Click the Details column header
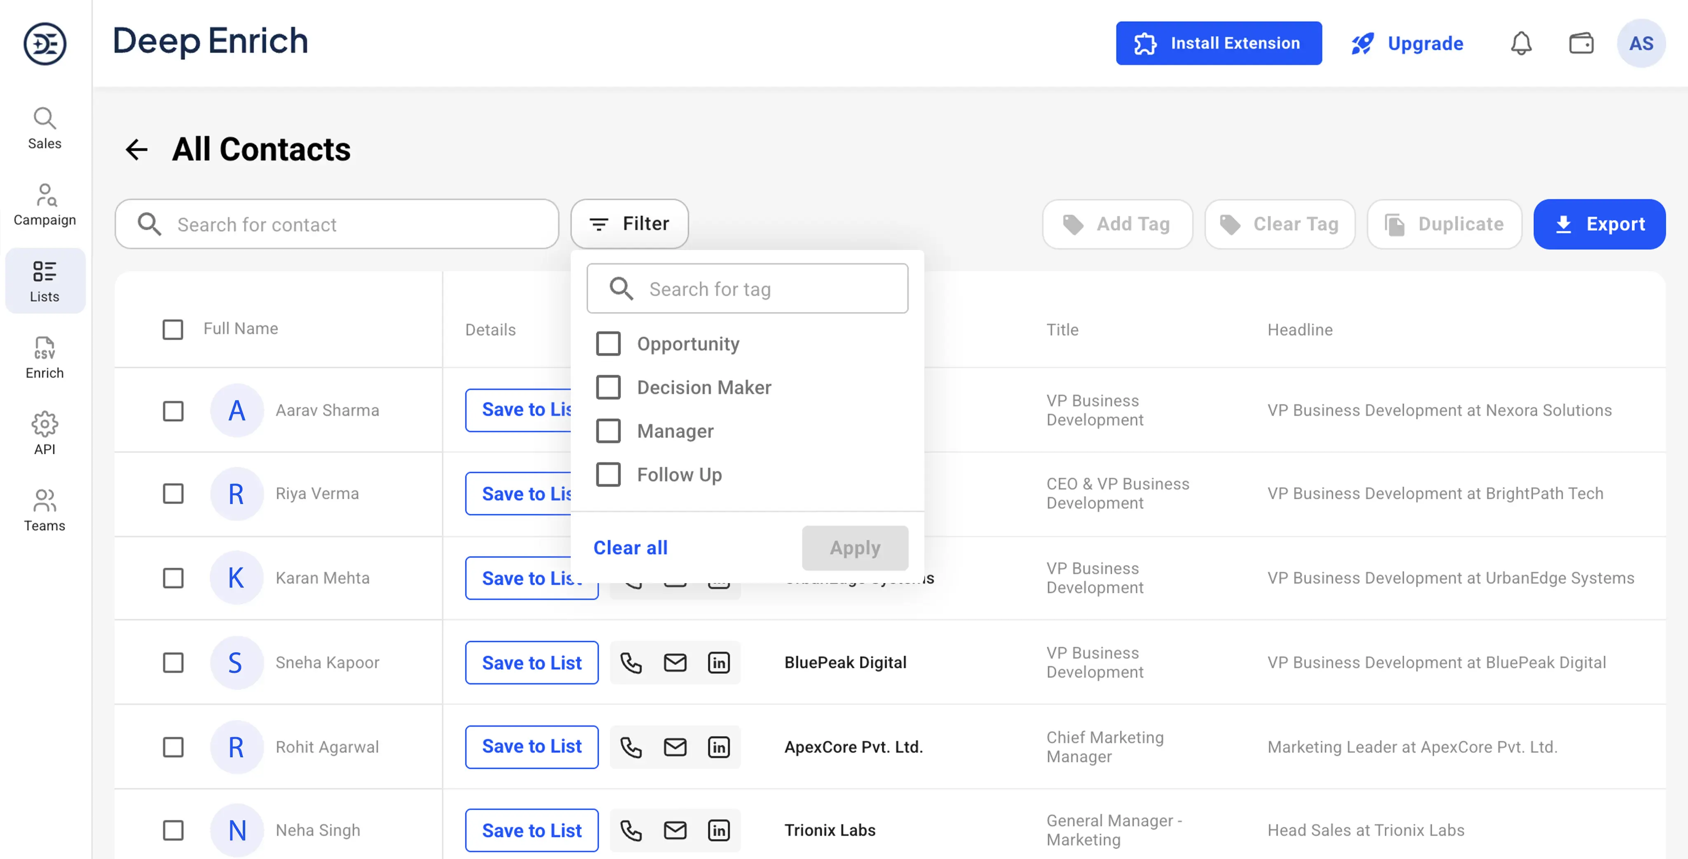The width and height of the screenshot is (1688, 859). (x=490, y=329)
